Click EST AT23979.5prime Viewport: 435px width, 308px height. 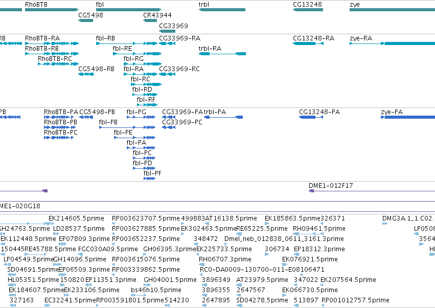[x=262, y=280]
